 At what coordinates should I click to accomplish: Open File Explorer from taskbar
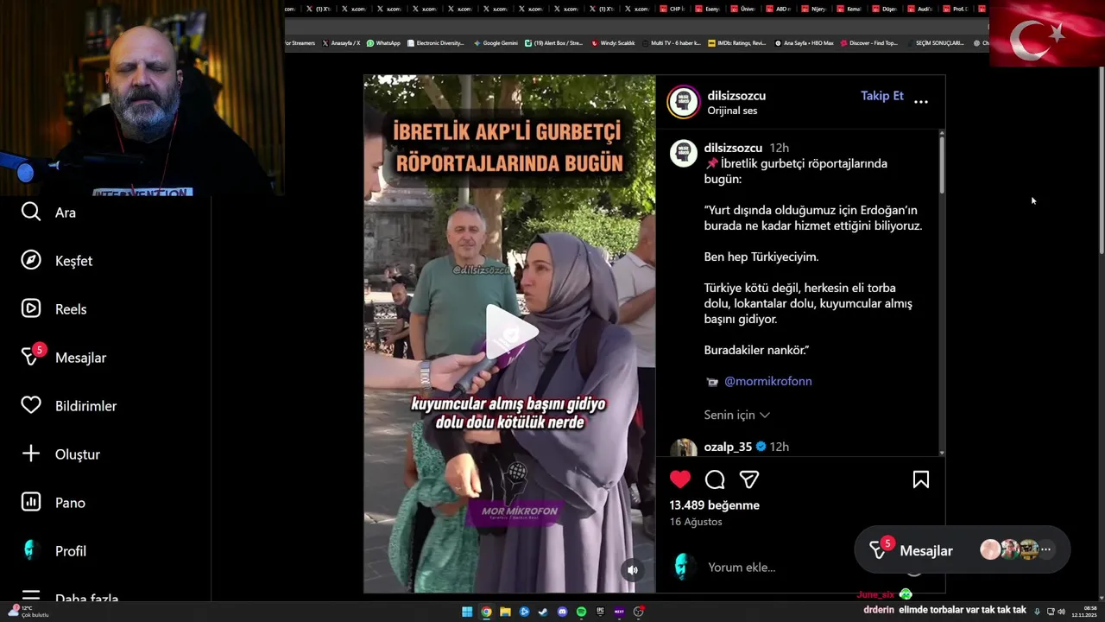point(505,612)
